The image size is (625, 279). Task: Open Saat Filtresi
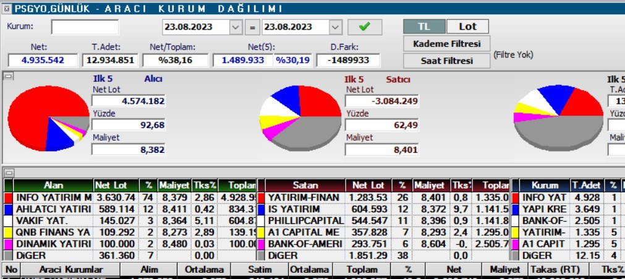tap(446, 61)
